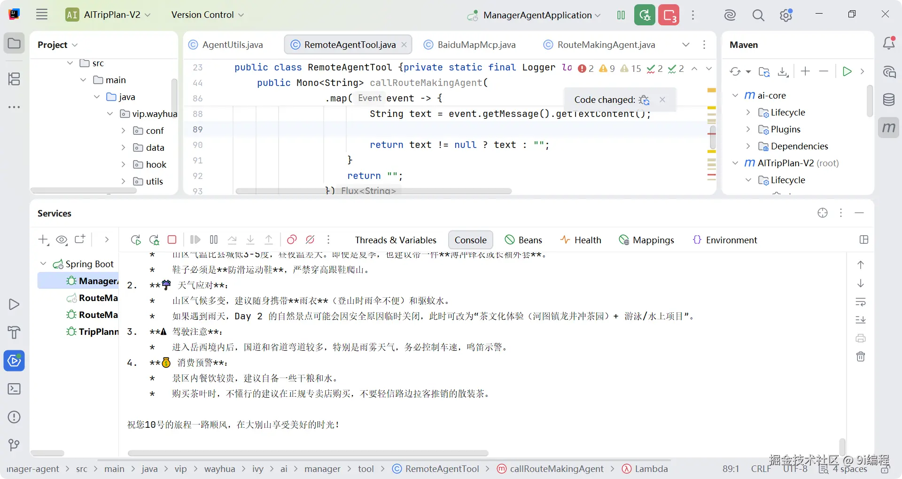
Task: Expand Maven Dependencies node
Action: coord(748,146)
